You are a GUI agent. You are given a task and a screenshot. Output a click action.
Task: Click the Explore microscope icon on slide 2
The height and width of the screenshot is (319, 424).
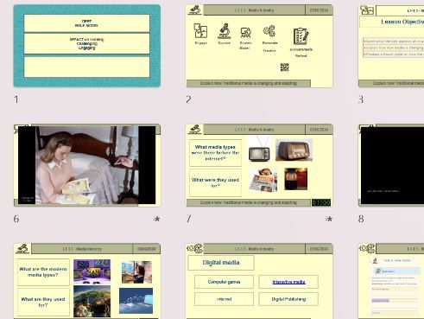click(x=224, y=31)
